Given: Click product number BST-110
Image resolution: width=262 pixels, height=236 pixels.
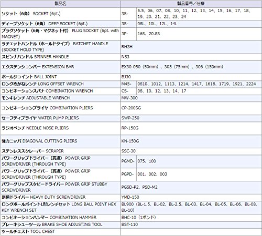Looking at the screenshot, I should [x=191, y=224].
